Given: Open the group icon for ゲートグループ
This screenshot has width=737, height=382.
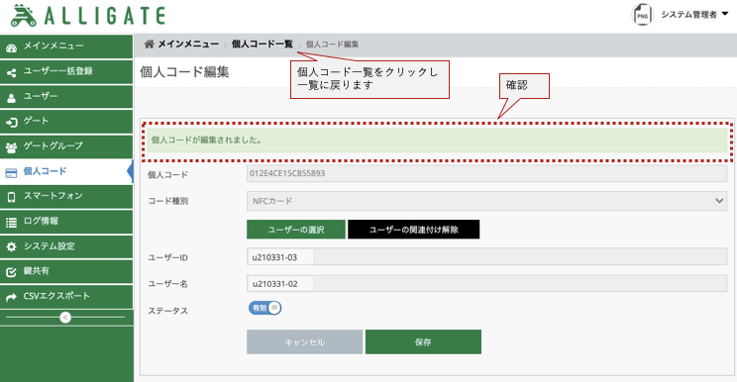Looking at the screenshot, I should click(x=11, y=147).
